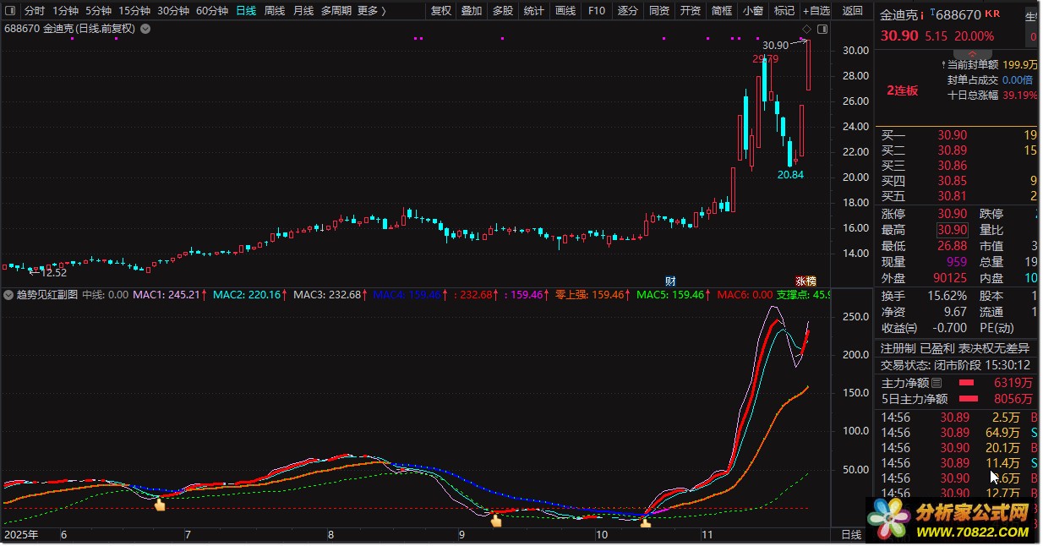Click the hand pointer signal near September

click(496, 521)
